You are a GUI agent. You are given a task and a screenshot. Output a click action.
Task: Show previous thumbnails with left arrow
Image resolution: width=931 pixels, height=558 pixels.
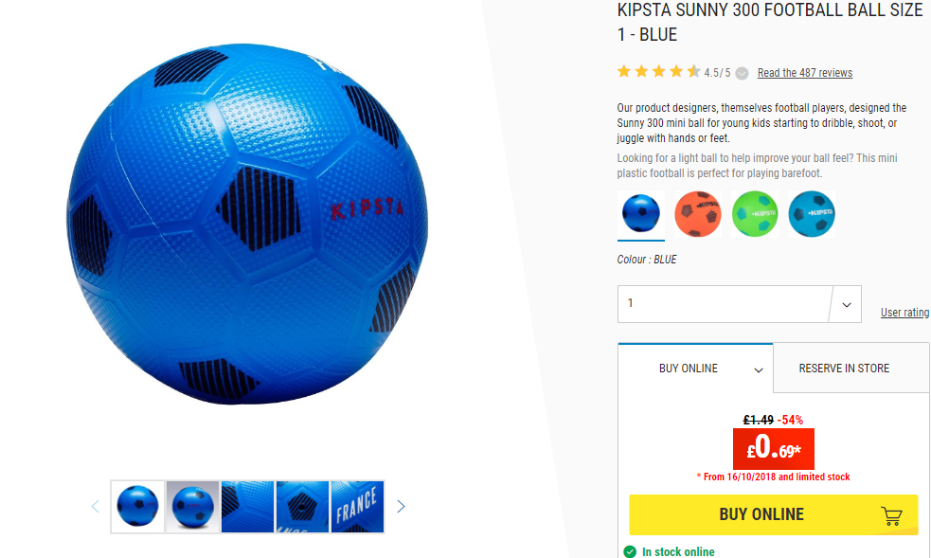[x=96, y=506]
